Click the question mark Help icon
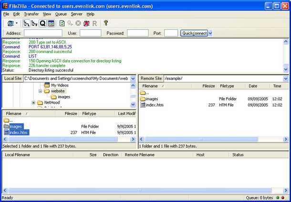 pos(106,23)
